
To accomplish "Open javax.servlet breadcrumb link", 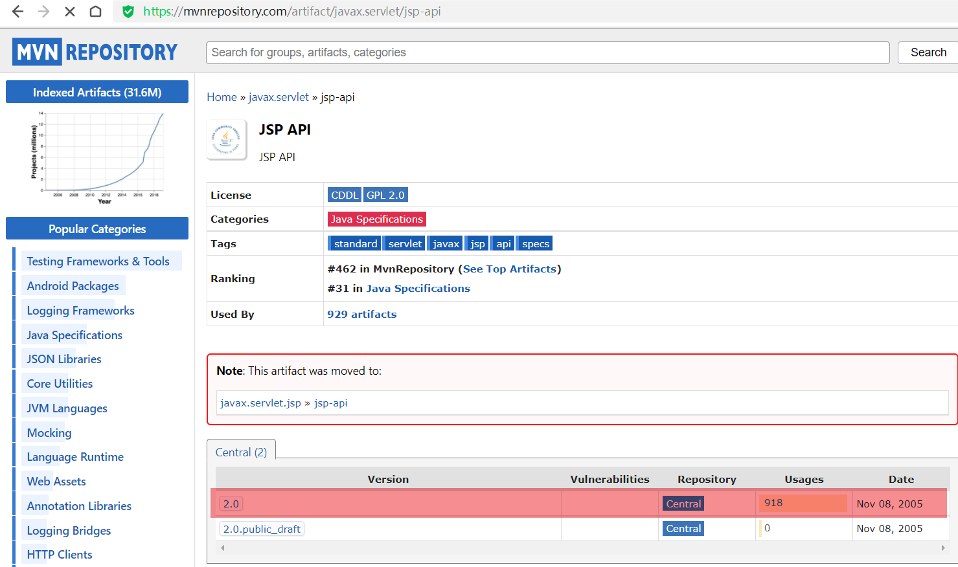I will [279, 97].
